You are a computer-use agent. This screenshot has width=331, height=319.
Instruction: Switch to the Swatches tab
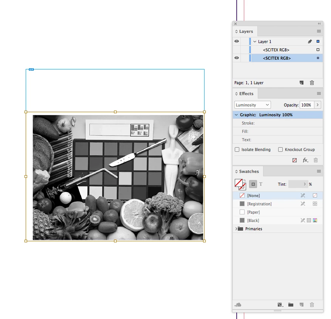[x=249, y=171]
